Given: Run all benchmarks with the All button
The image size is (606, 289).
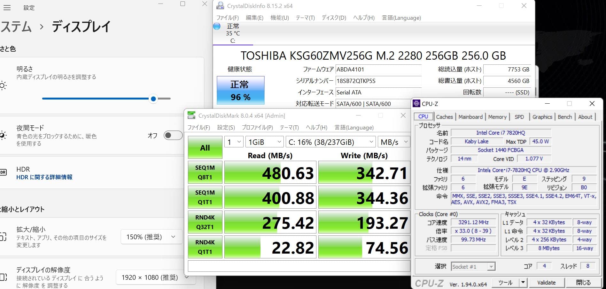Looking at the screenshot, I should [x=205, y=148].
